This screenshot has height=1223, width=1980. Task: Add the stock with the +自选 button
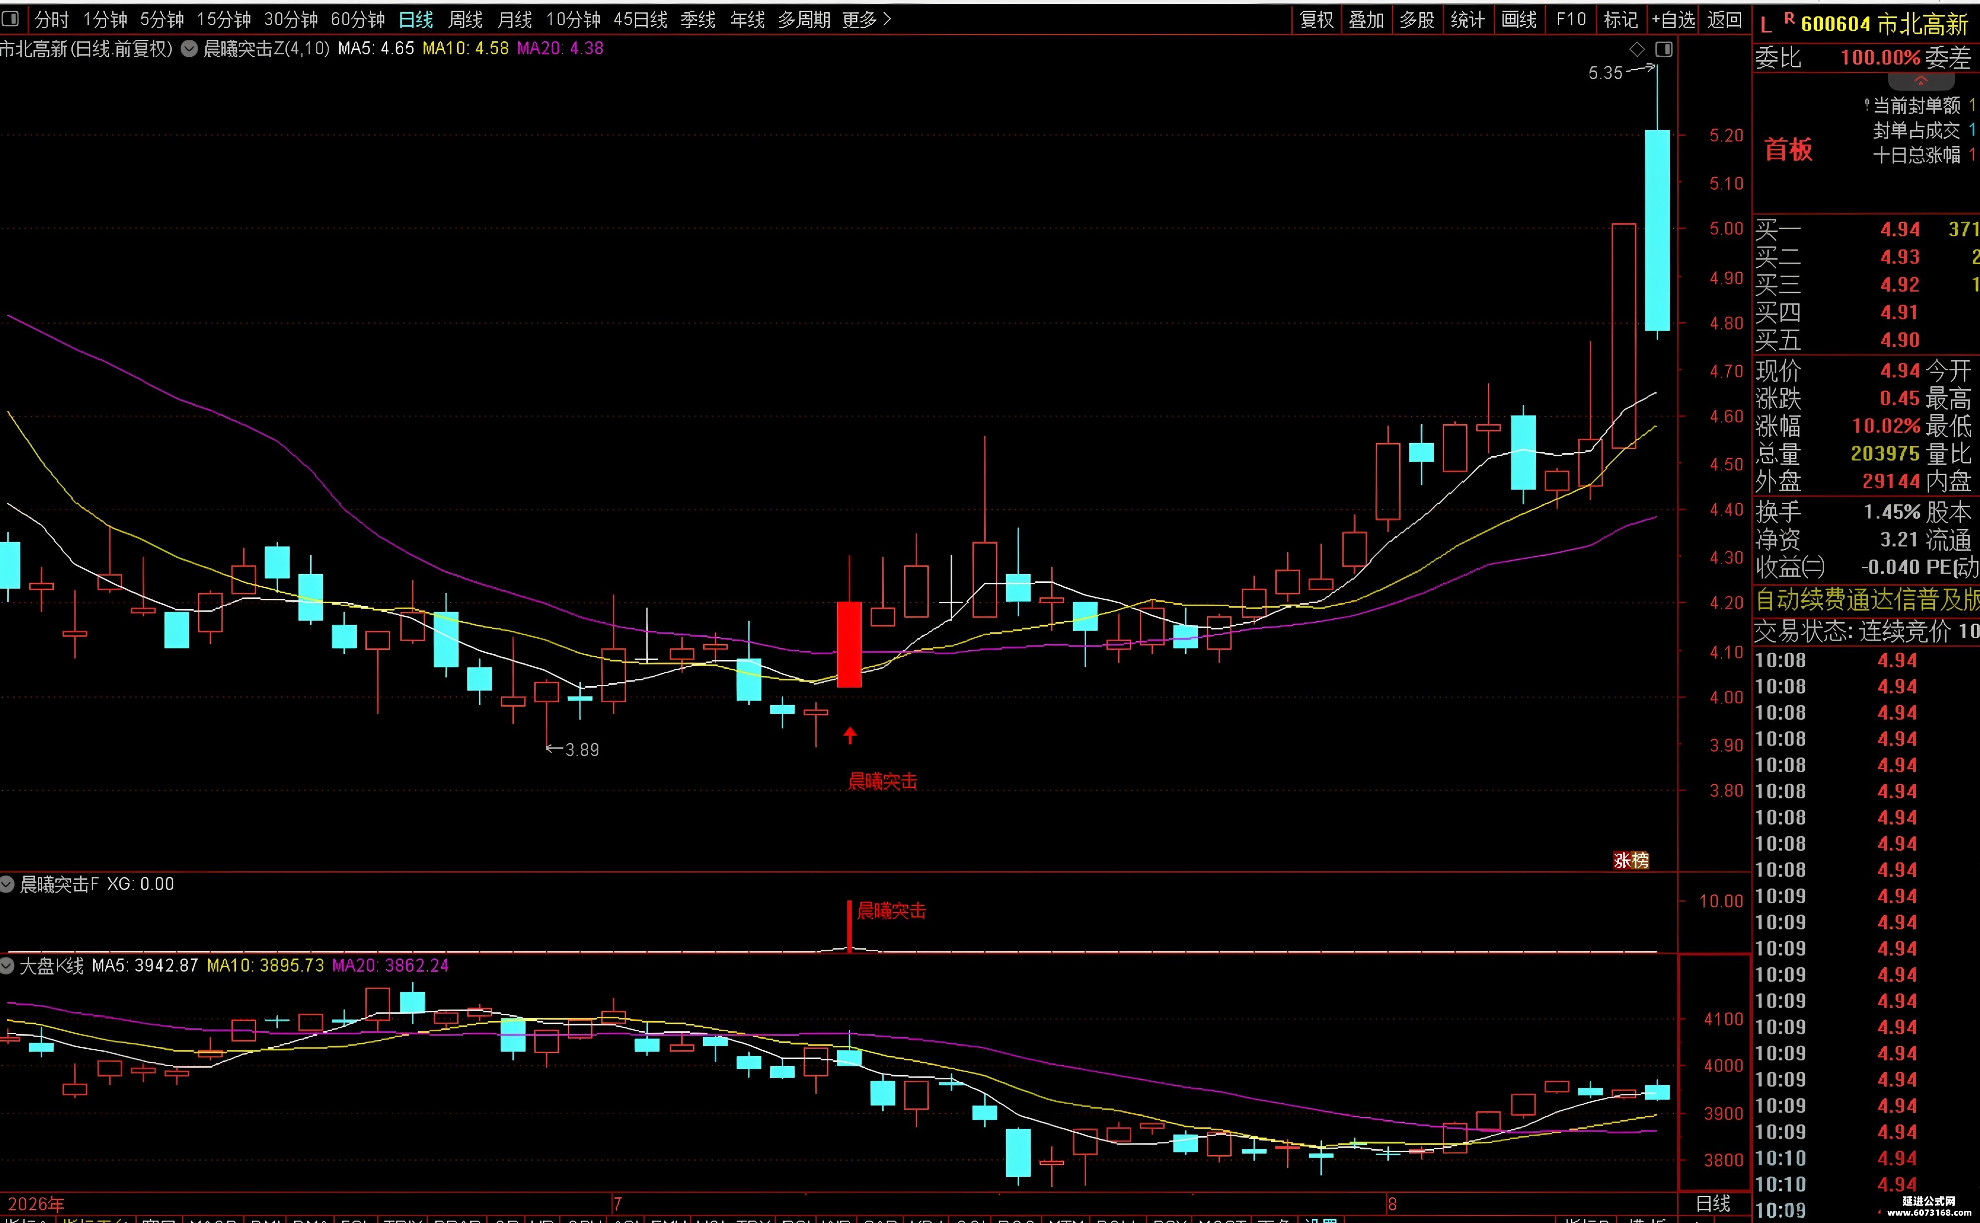(x=1673, y=19)
